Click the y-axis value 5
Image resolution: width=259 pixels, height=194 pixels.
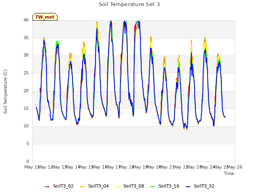coord(28,144)
